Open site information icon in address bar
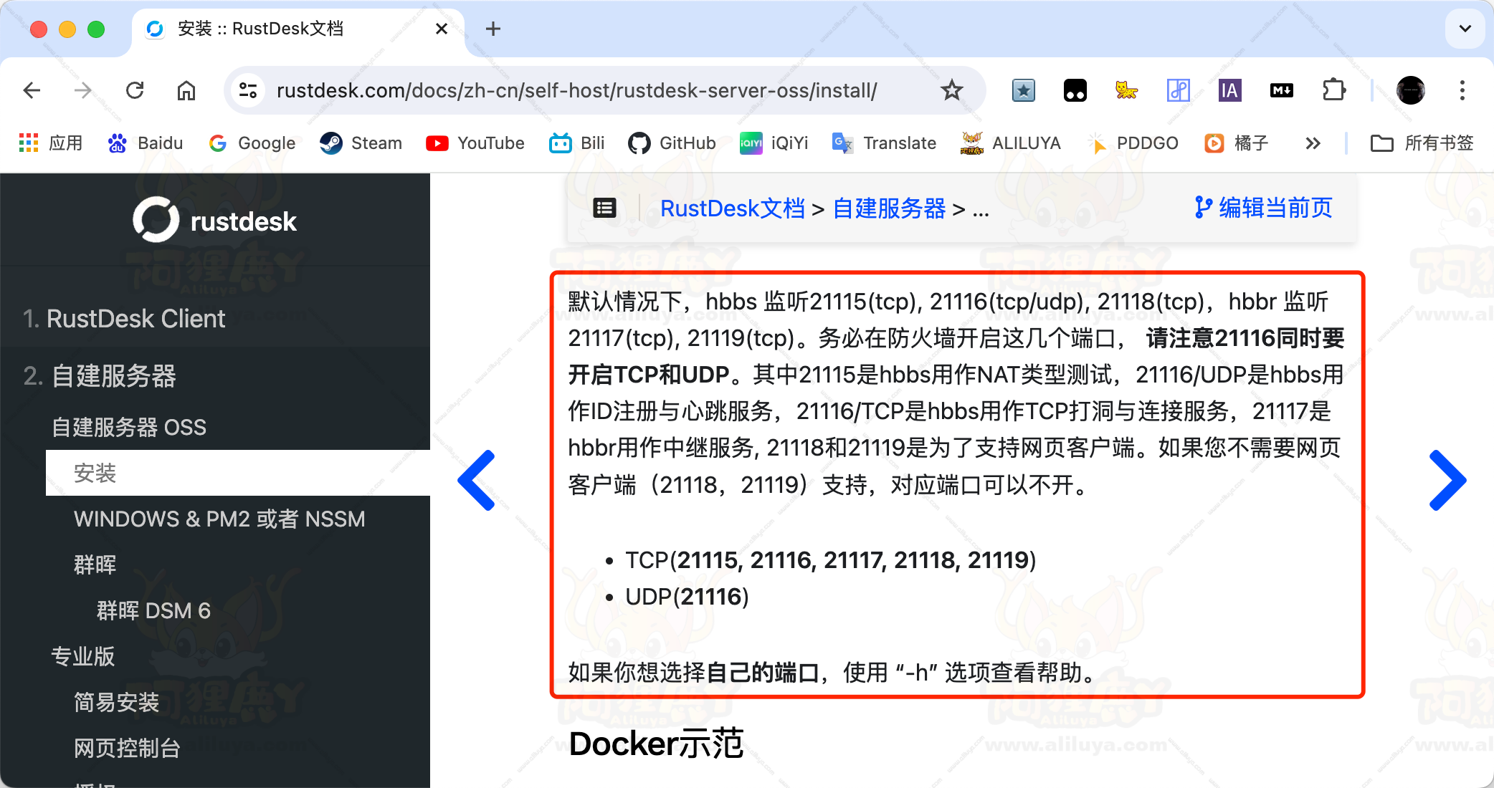The image size is (1494, 788). tap(248, 90)
